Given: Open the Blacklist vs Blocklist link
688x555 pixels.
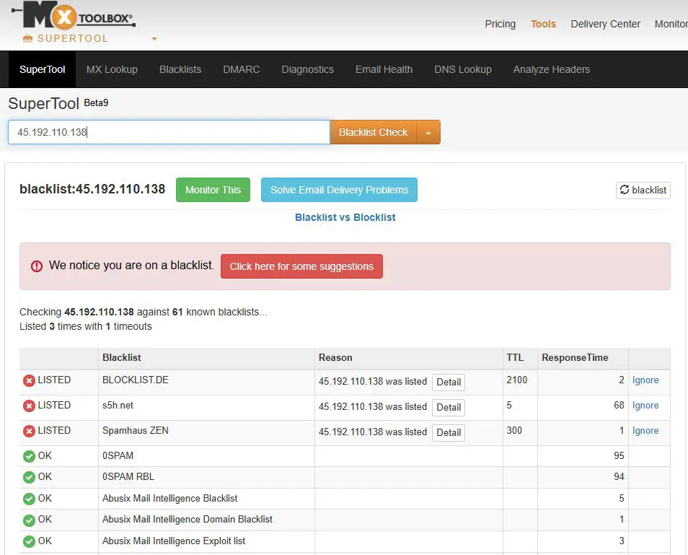Looking at the screenshot, I should [x=345, y=217].
